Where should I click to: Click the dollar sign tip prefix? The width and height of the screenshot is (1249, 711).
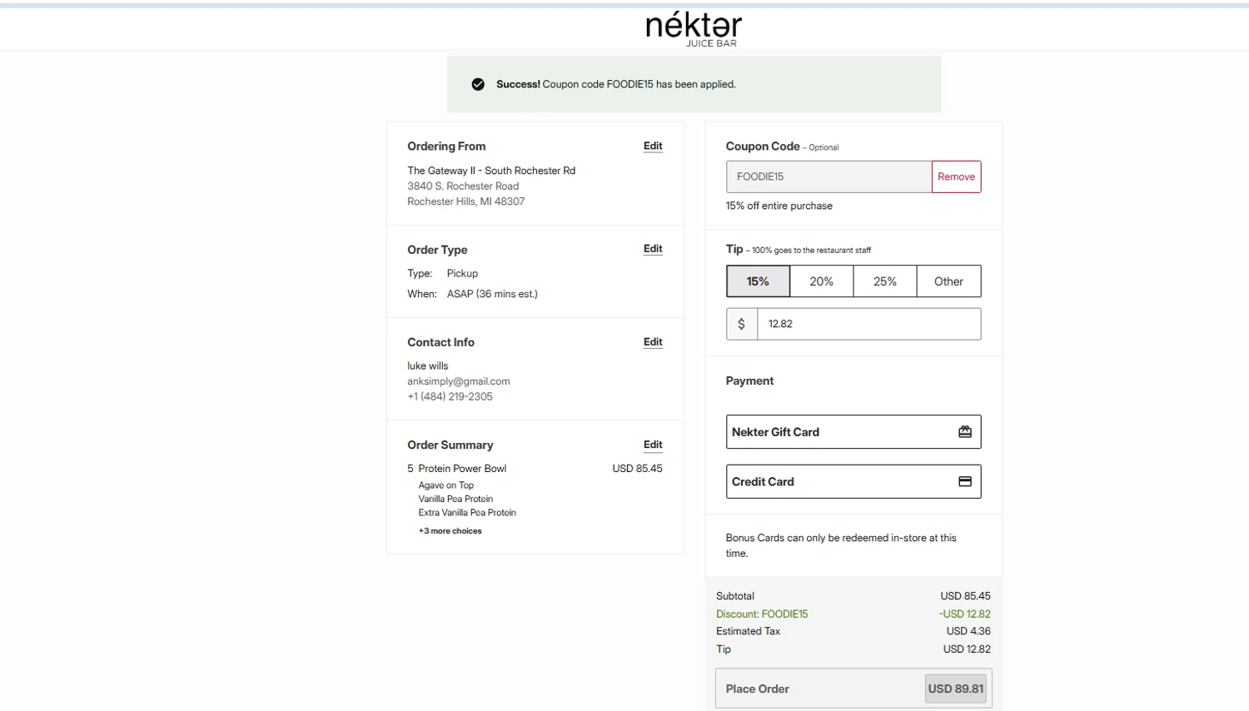[x=741, y=324]
